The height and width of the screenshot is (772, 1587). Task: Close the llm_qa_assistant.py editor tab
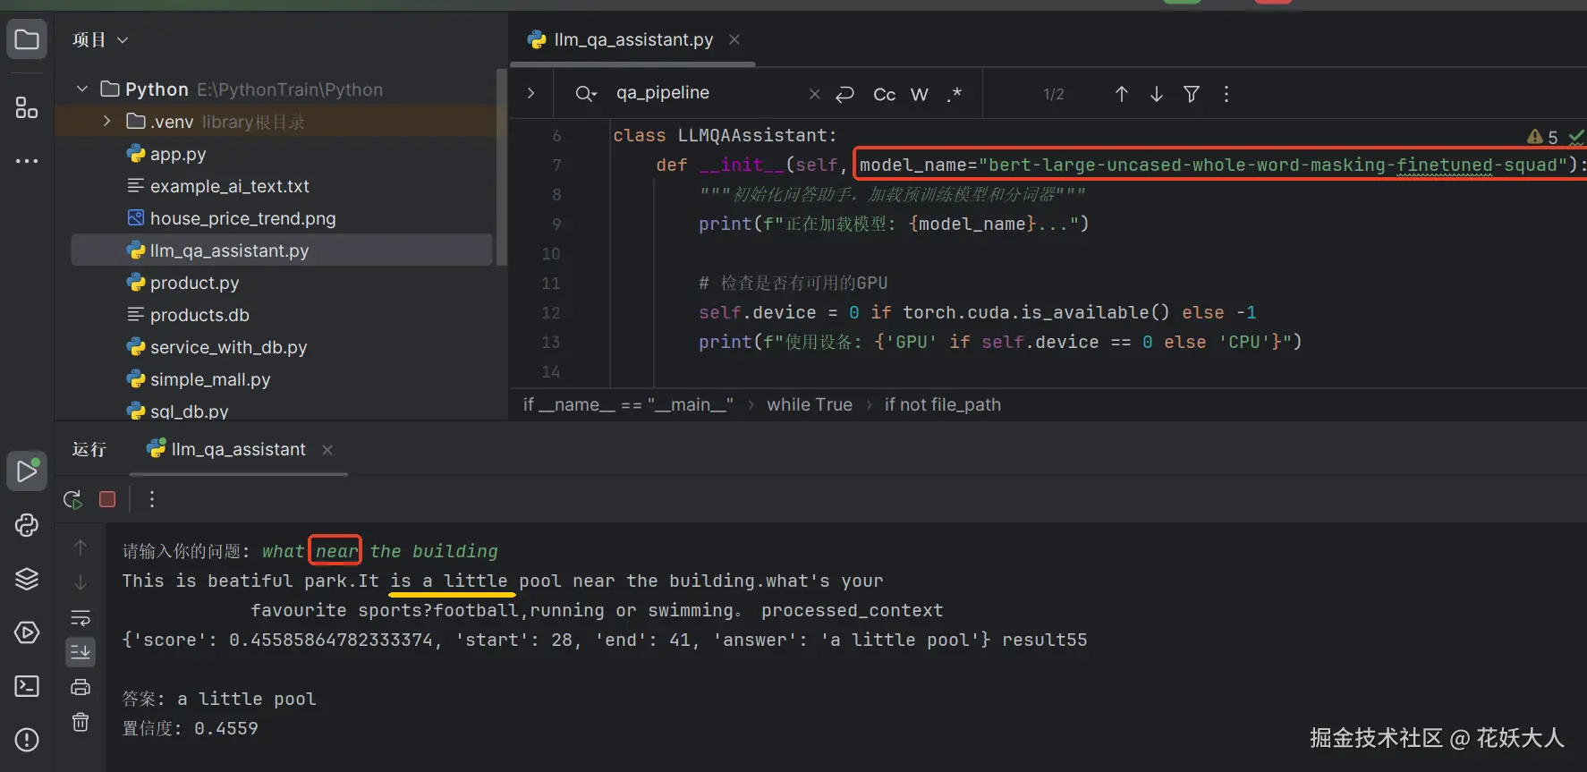point(734,39)
